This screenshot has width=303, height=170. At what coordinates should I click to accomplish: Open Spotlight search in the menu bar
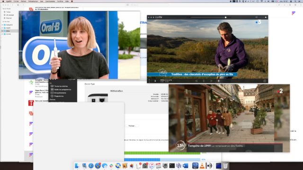click(x=295, y=1)
